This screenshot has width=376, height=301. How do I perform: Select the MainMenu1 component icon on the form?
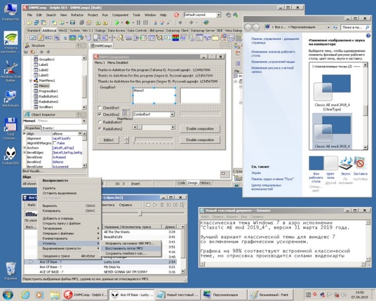(124, 113)
